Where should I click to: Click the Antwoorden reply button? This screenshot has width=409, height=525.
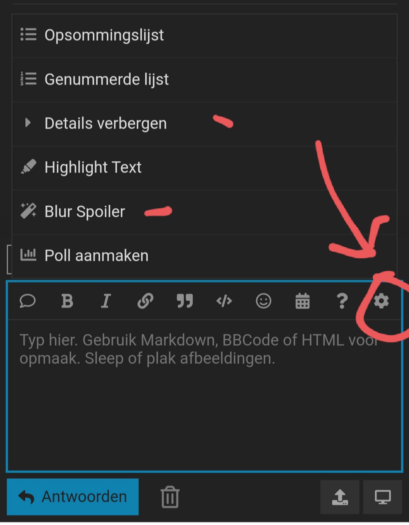[x=73, y=497]
